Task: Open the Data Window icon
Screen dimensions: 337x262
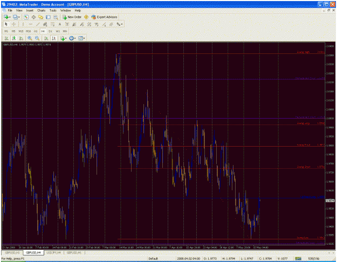Action: point(33,17)
